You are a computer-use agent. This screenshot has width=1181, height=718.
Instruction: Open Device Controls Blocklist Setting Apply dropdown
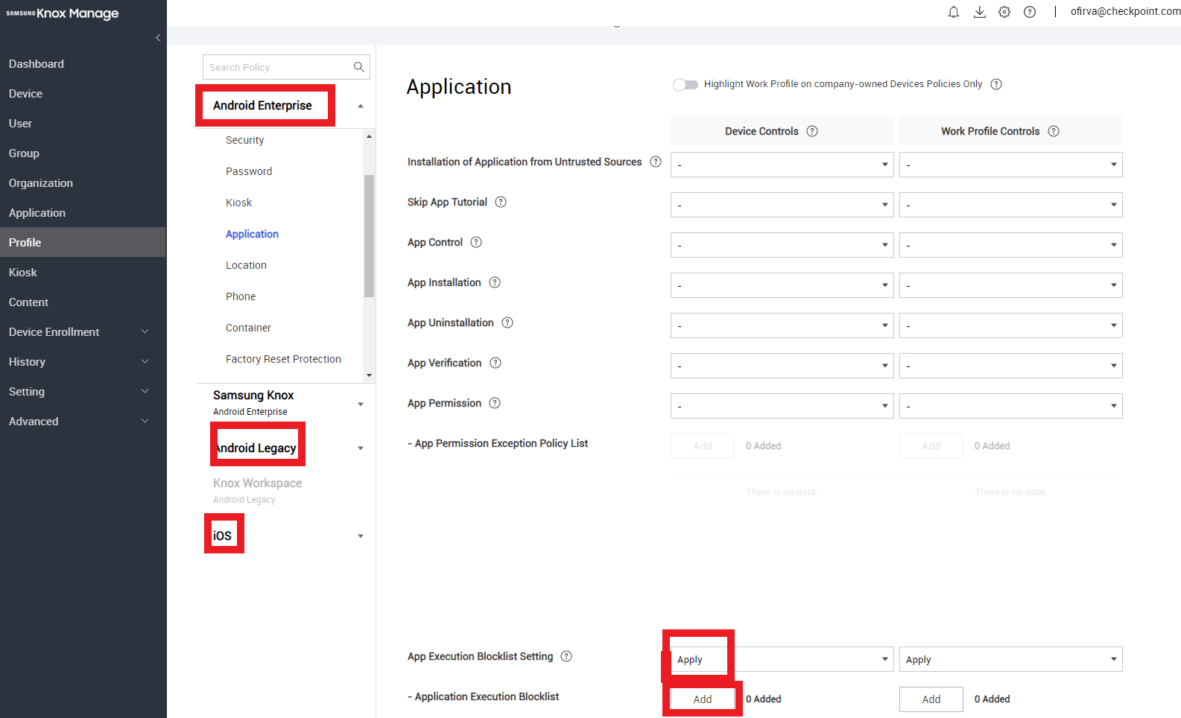click(x=782, y=659)
